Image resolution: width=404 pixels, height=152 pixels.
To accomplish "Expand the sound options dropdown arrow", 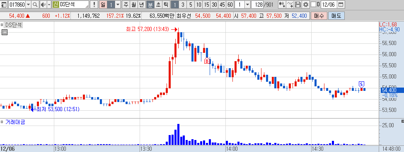I will pyautogui.click(x=49, y=5).
